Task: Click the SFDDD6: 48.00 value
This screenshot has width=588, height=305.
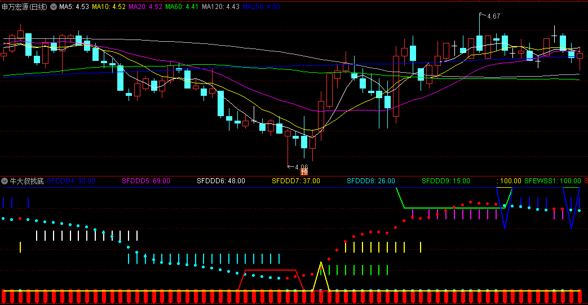Action: click(221, 181)
